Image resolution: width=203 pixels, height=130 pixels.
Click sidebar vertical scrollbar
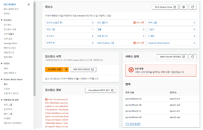[x=34, y=49]
